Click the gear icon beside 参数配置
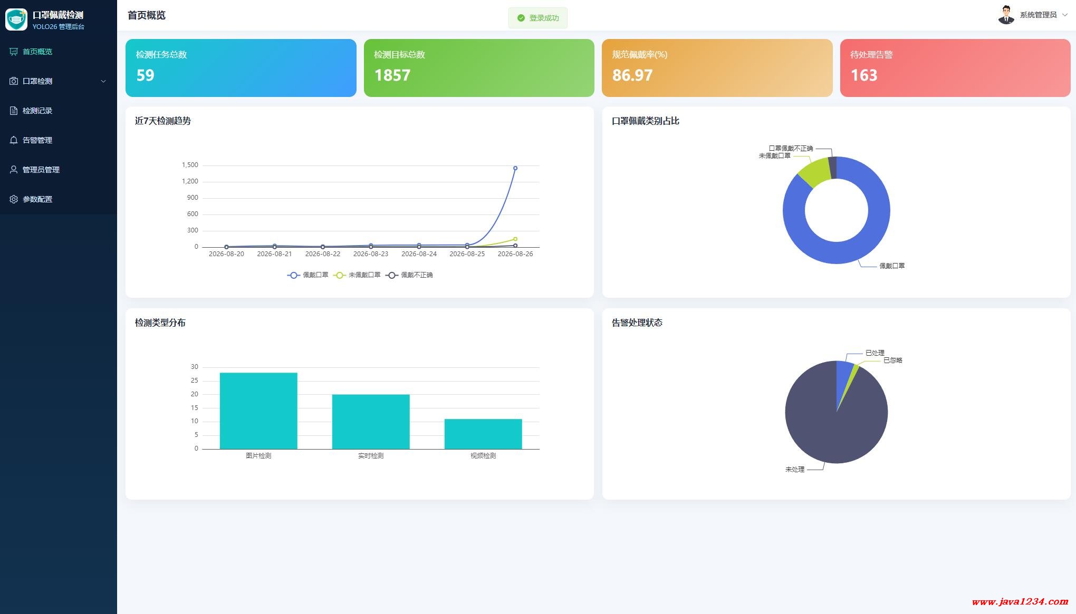Screen dimensions: 1076x614 pos(14,199)
